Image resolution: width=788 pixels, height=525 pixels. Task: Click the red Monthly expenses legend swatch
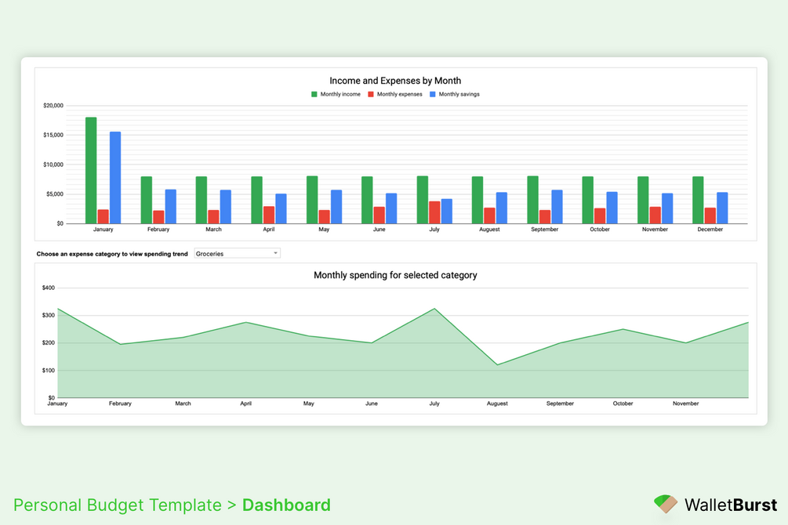coord(371,95)
